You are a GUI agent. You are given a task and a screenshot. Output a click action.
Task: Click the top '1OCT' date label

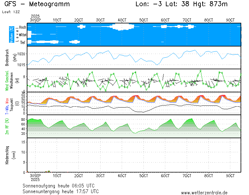(57, 20)
